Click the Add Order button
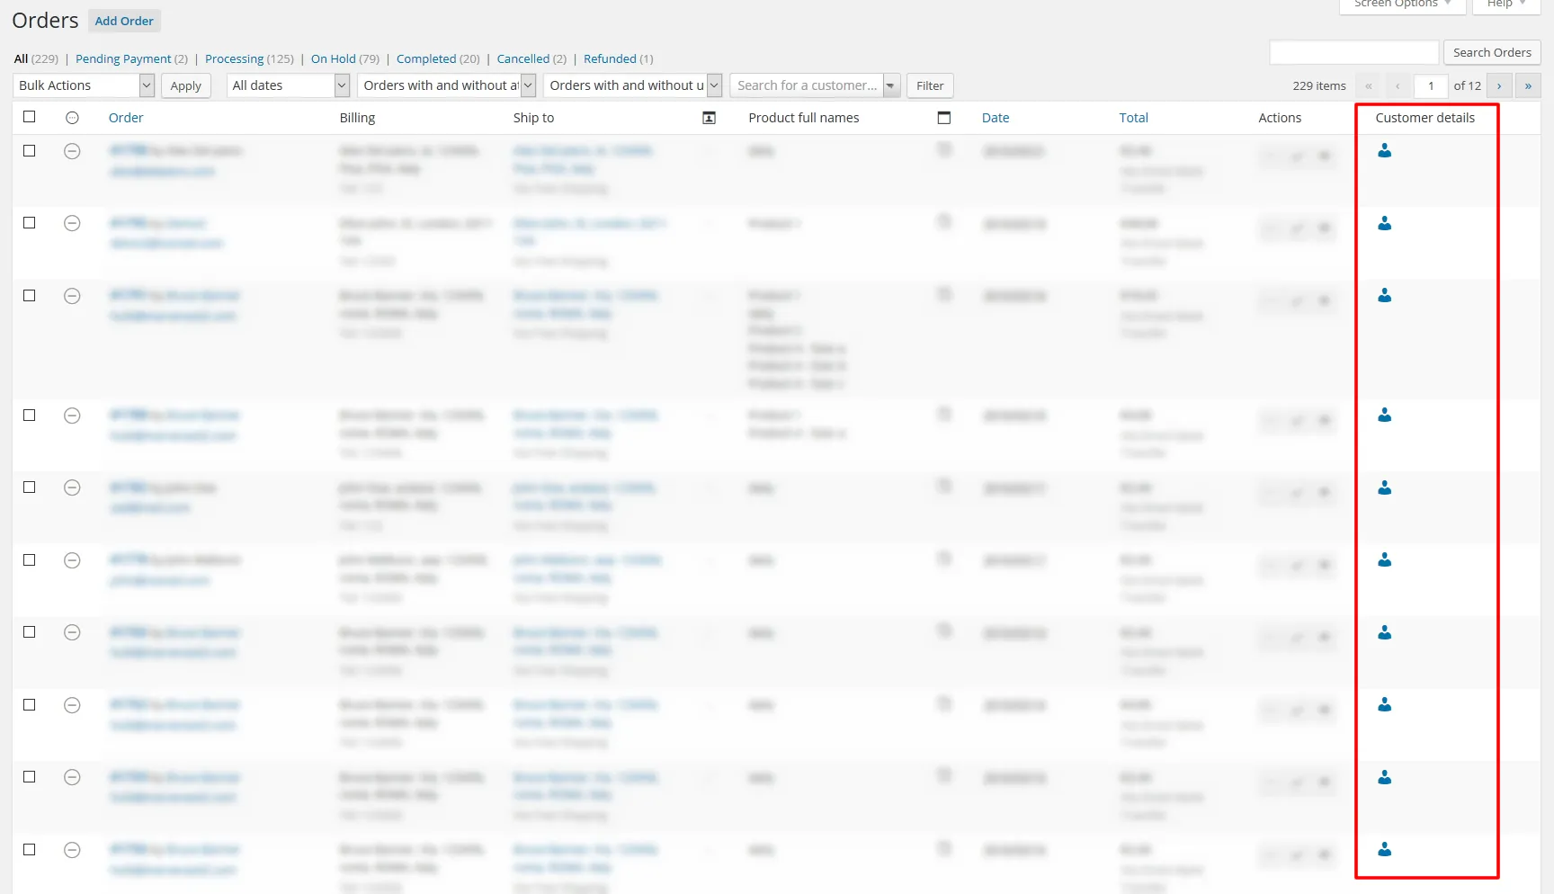 [124, 20]
